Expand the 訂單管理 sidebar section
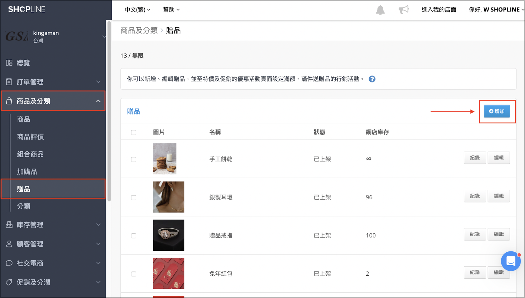This screenshot has height=298, width=525. coord(53,82)
